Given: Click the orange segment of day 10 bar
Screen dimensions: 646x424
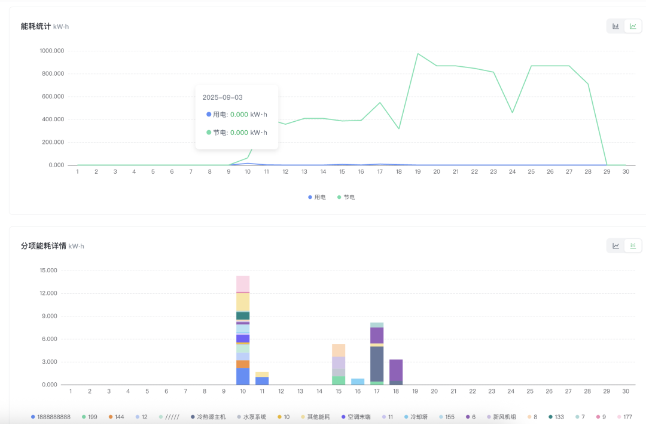Looking at the screenshot, I should pos(243,364).
